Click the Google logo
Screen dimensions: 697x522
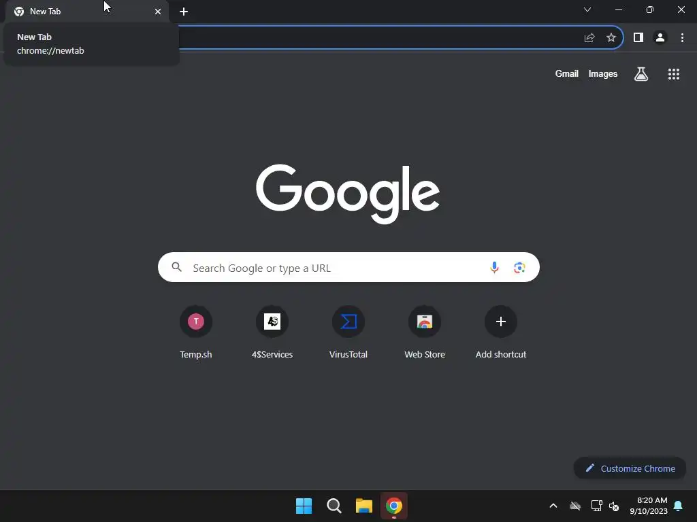click(x=348, y=194)
